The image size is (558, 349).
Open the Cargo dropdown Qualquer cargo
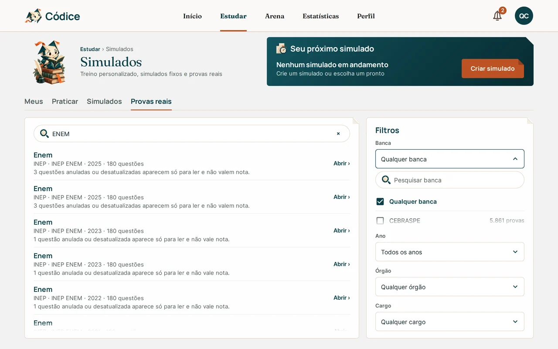[450, 322]
